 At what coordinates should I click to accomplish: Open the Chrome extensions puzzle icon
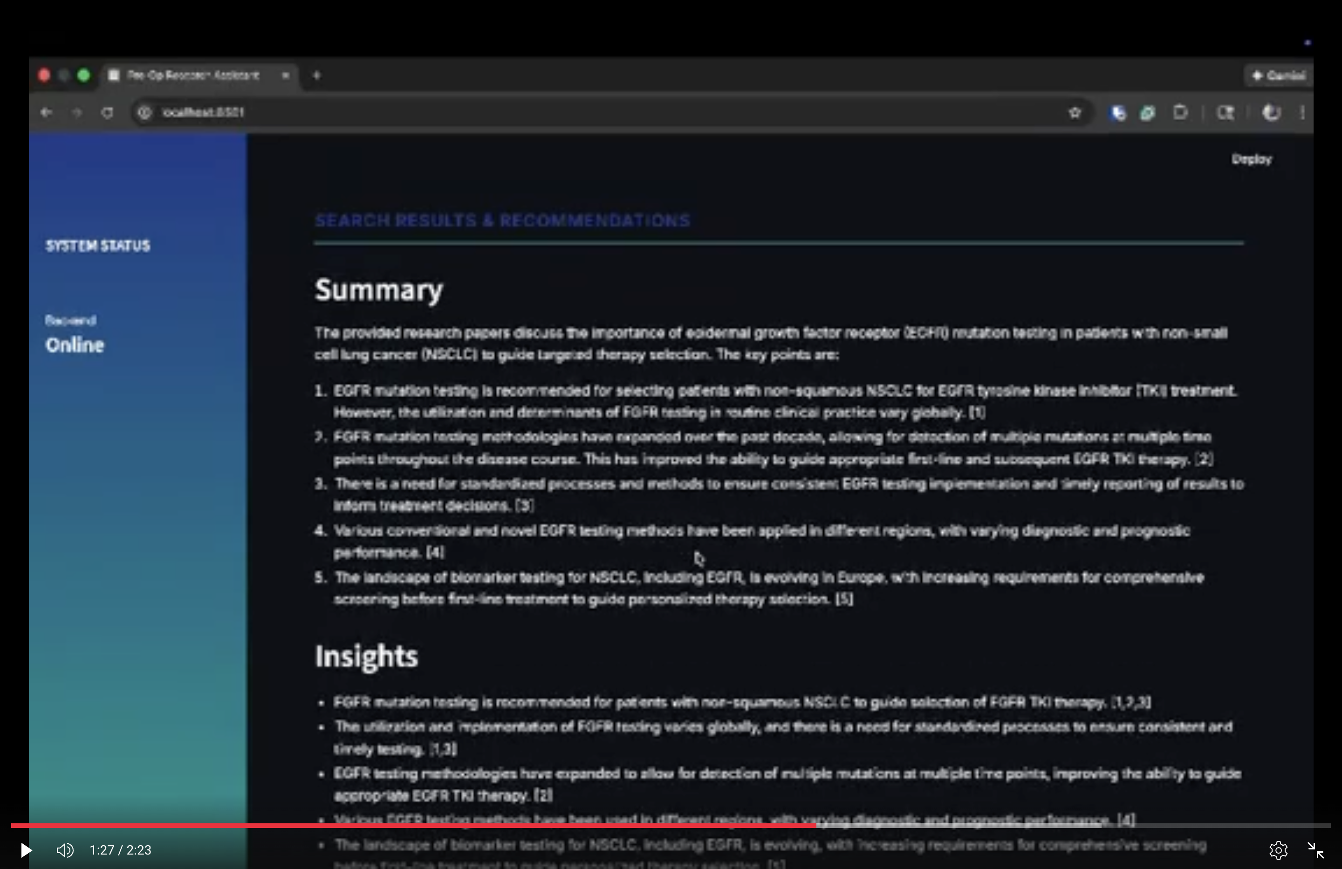[x=1180, y=112]
